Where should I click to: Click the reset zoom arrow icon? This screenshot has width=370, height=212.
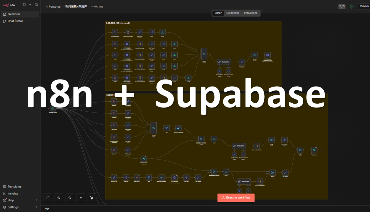point(81,198)
